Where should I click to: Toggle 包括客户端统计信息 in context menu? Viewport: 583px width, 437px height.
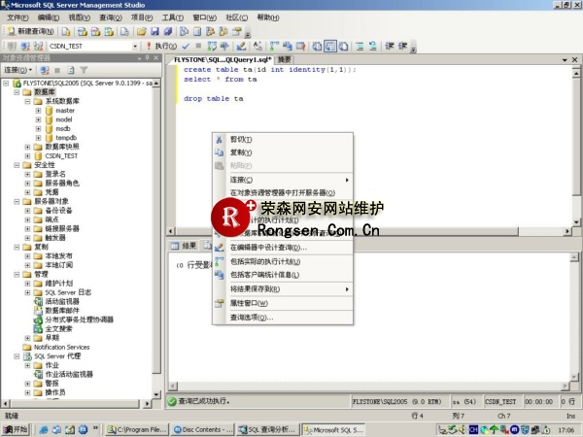pyautogui.click(x=283, y=275)
